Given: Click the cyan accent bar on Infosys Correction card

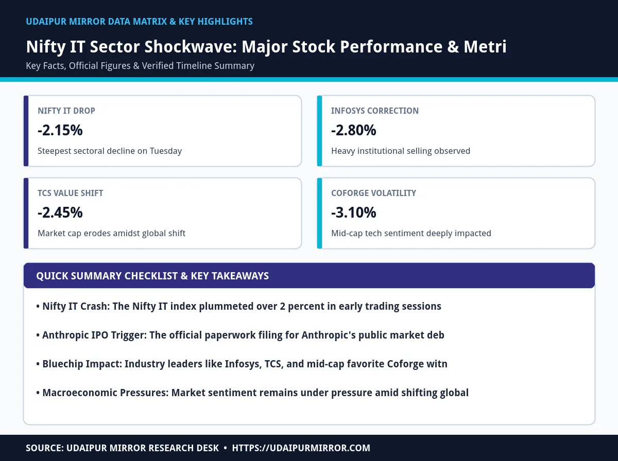Looking at the screenshot, I should 319,131.
